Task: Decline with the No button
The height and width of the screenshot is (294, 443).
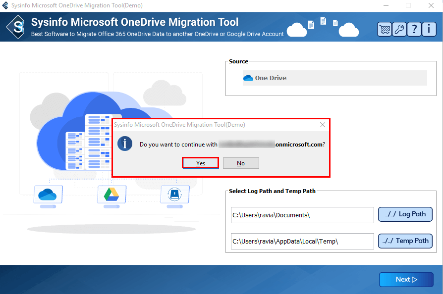Action: click(x=241, y=163)
